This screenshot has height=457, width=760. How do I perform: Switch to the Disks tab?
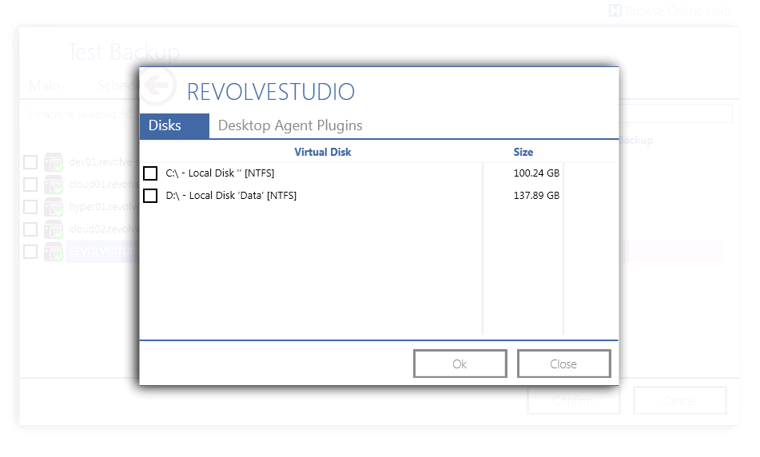(x=174, y=126)
